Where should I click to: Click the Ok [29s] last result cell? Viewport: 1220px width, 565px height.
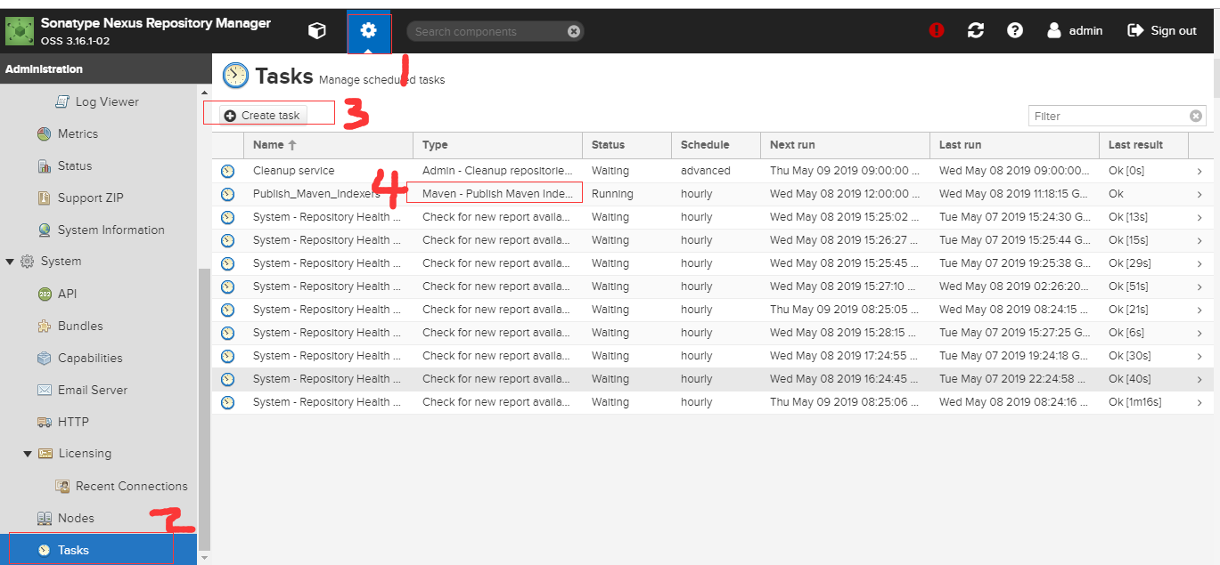pyautogui.click(x=1143, y=263)
